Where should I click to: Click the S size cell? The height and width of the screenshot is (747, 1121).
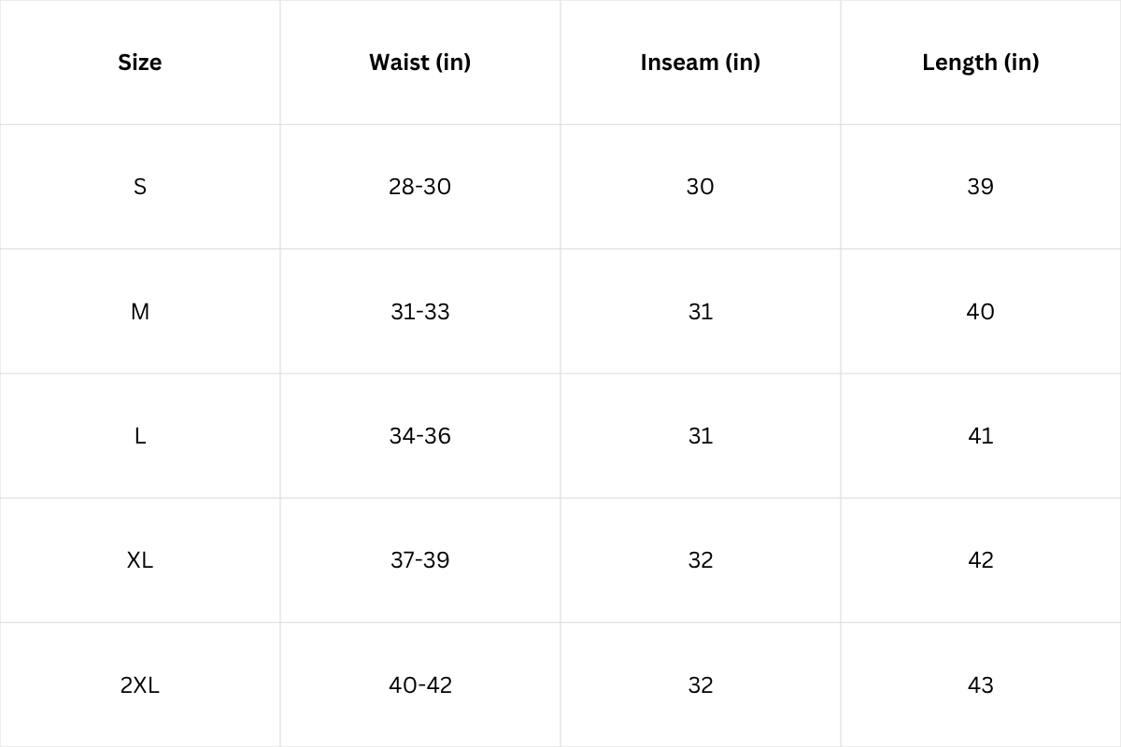pyautogui.click(x=140, y=187)
